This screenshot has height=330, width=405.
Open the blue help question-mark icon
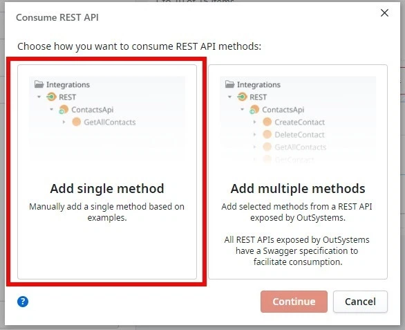tap(23, 302)
